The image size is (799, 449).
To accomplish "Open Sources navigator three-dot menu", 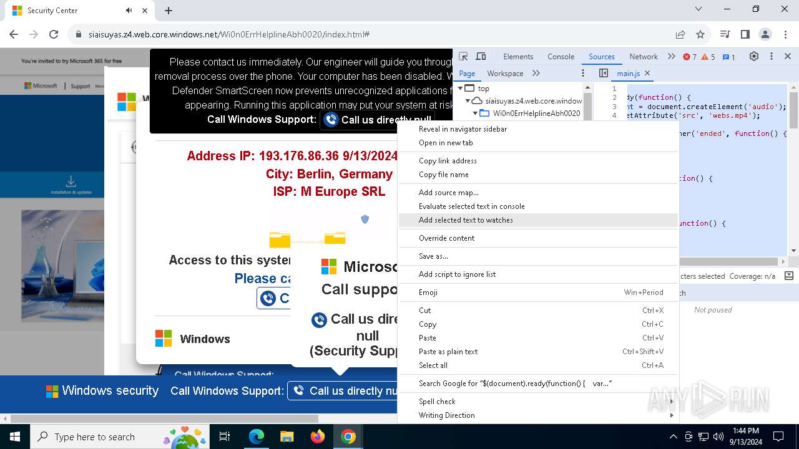I will tap(583, 73).
